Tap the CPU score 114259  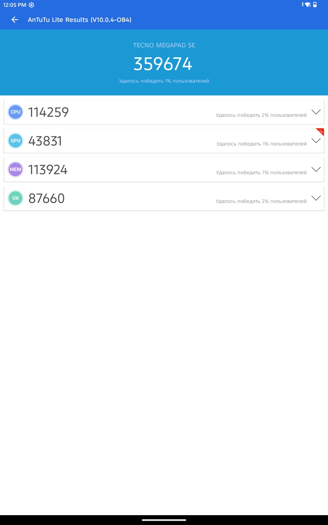48,112
